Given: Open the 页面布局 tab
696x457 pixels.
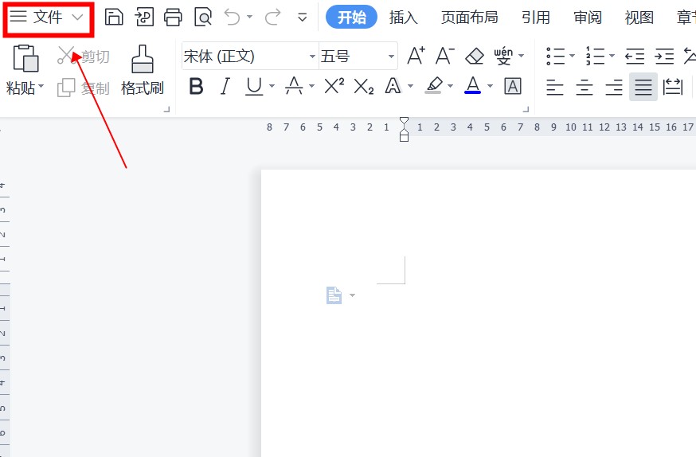Looking at the screenshot, I should pos(470,18).
